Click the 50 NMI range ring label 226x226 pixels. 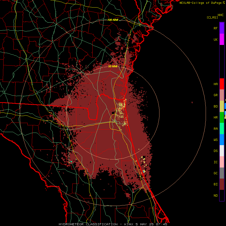[x=113, y=66]
